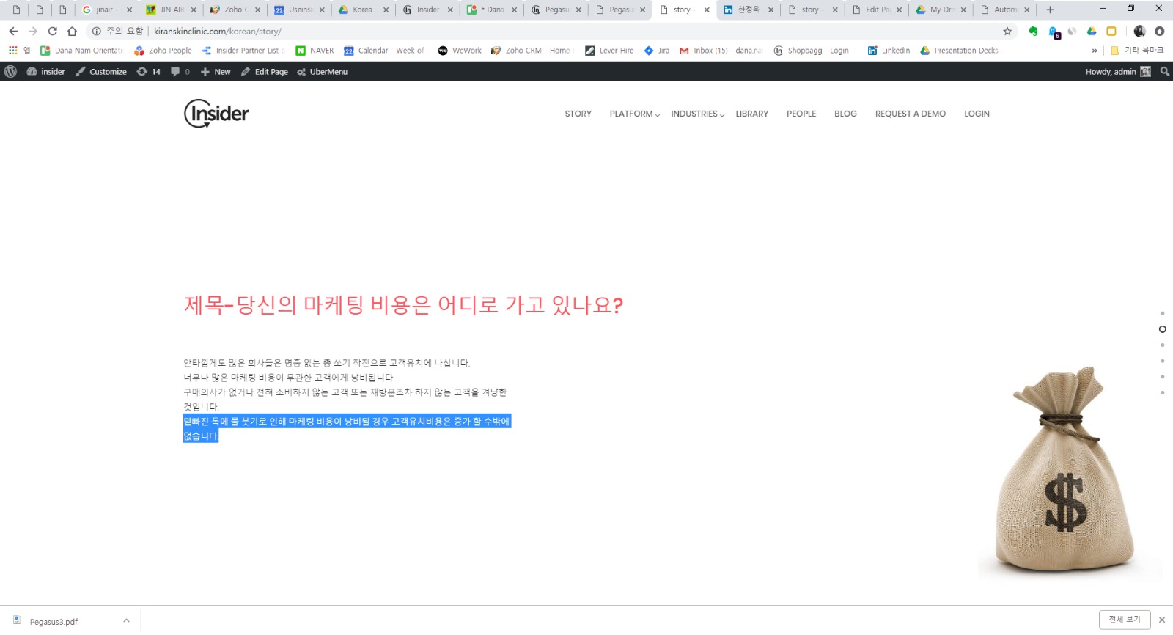1173x635 pixels.
Task: Open the updates counter showing 14
Action: point(149,72)
